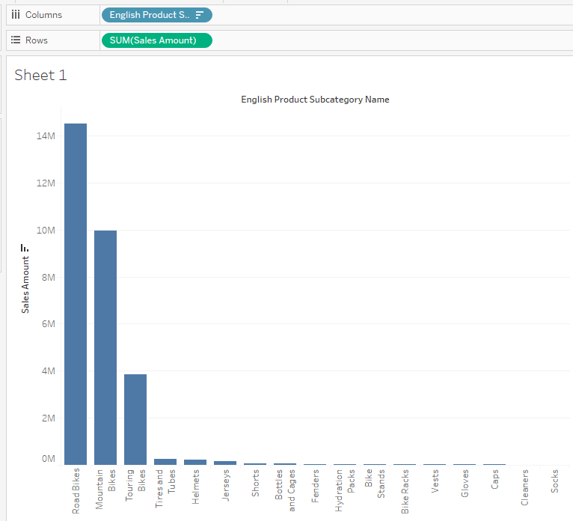
Task: Click the Hydration Packs axis label
Action: (345, 490)
